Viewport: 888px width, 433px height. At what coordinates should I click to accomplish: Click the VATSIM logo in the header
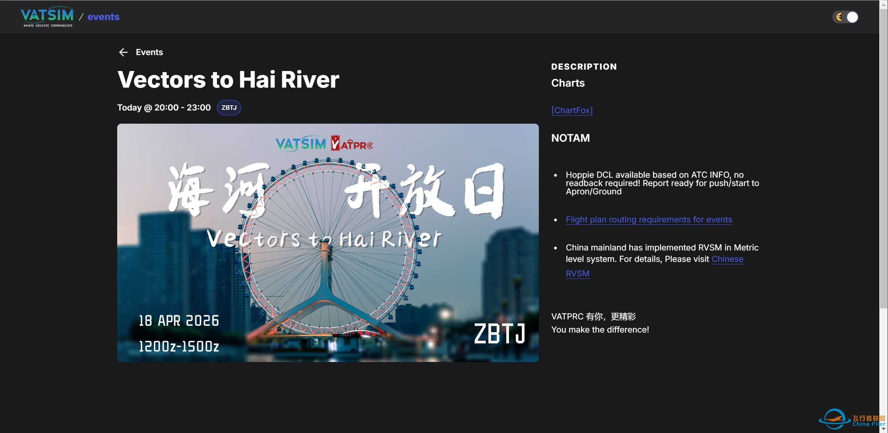coord(47,17)
